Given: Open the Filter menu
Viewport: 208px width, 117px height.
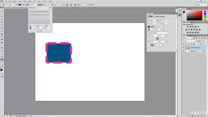Looking at the screenshot, I should pyautogui.click(x=34, y=1).
